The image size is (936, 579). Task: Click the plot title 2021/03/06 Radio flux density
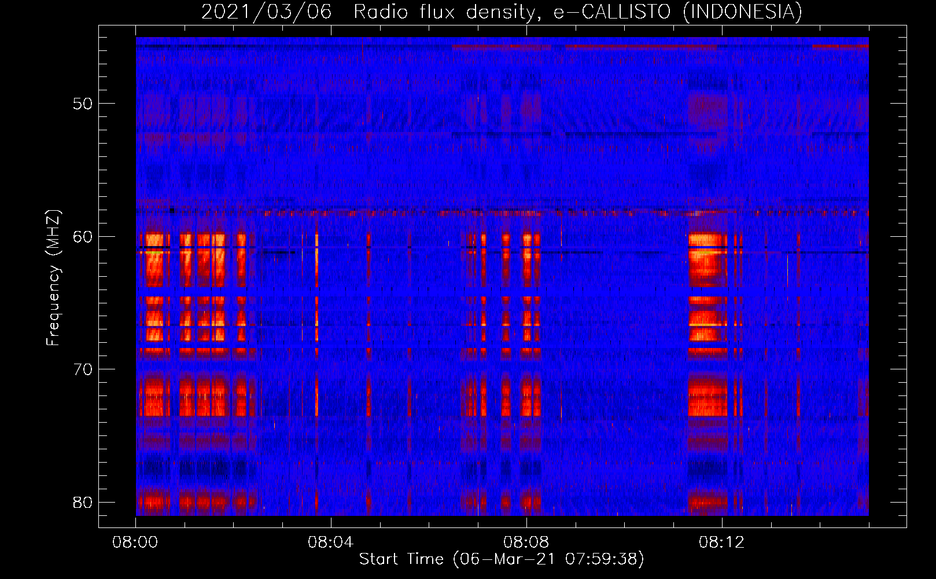pyautogui.click(x=502, y=12)
